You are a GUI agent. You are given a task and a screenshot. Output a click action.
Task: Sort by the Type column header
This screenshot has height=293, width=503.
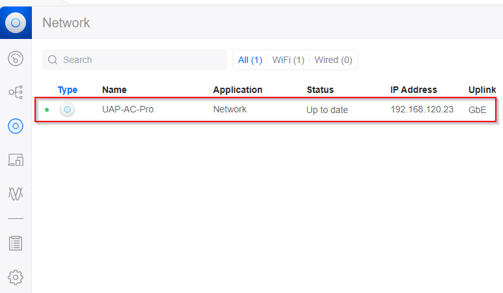coord(67,90)
